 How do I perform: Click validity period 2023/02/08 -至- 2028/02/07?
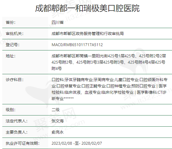(x=77, y=143)
